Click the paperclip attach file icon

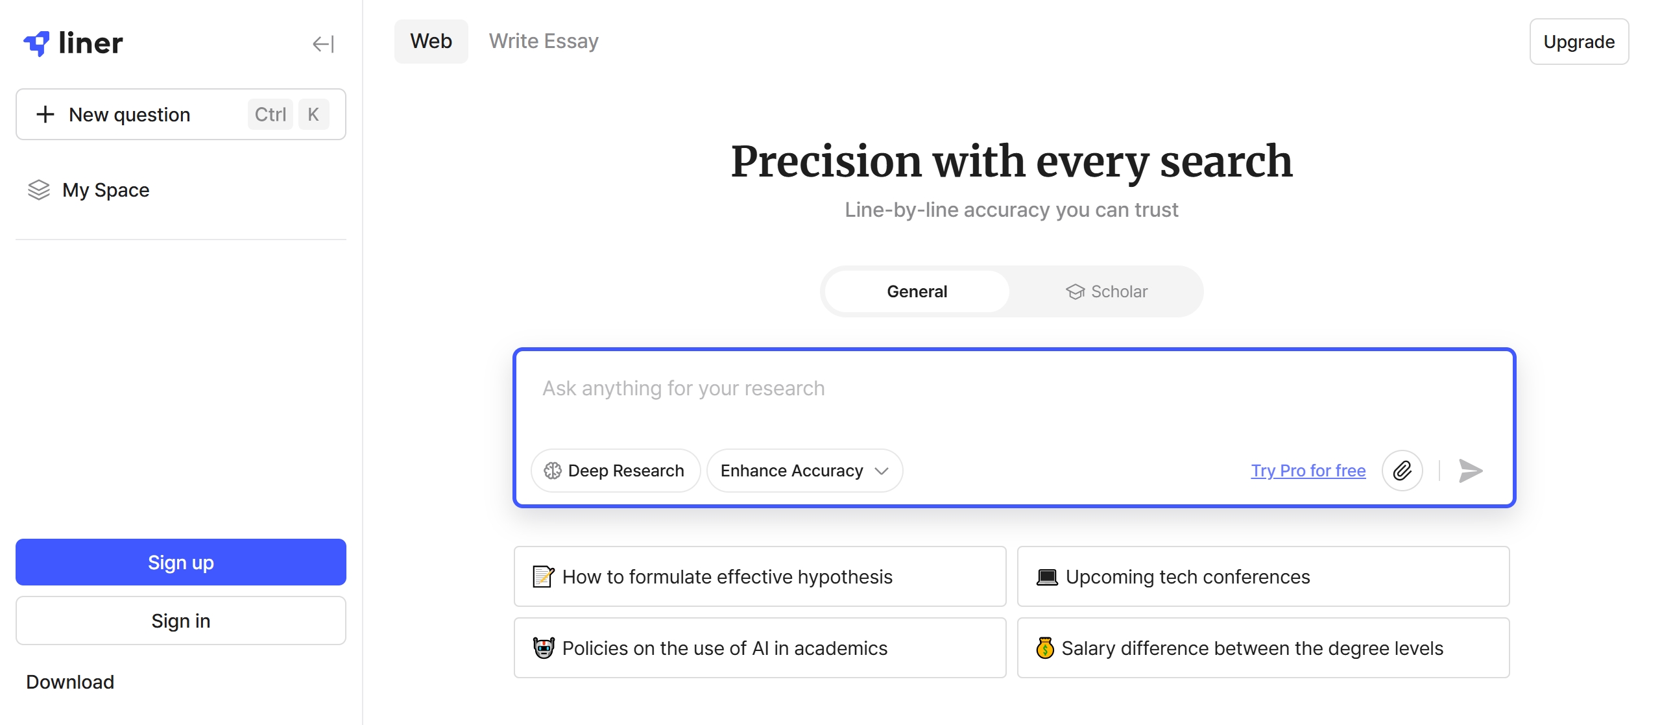click(1402, 471)
